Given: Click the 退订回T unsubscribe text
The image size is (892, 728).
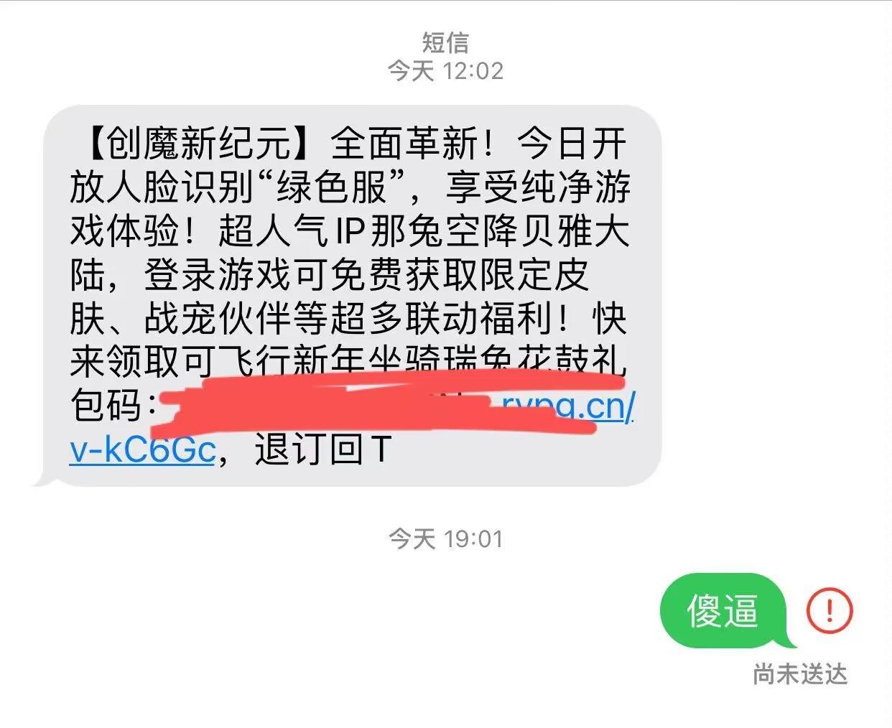Looking at the screenshot, I should point(322,450).
